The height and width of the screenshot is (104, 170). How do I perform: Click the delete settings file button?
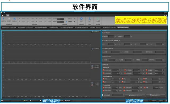coord(155,95)
